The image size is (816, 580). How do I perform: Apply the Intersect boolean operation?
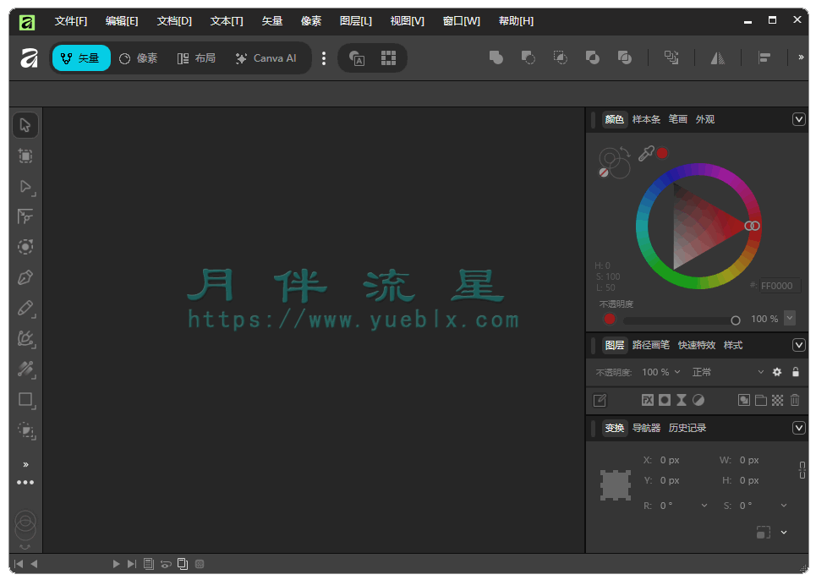(x=560, y=57)
